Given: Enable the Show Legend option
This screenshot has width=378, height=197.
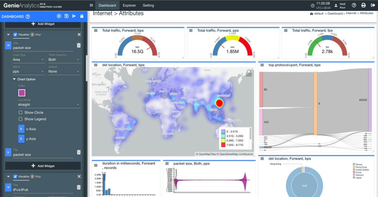Looking at the screenshot, I should [20, 119].
